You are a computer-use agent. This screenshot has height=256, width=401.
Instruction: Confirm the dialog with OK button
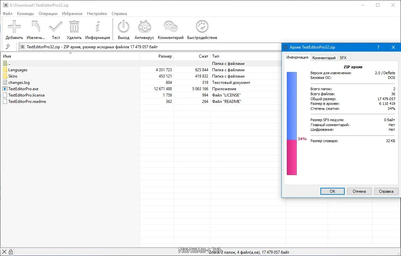pyautogui.click(x=332, y=191)
